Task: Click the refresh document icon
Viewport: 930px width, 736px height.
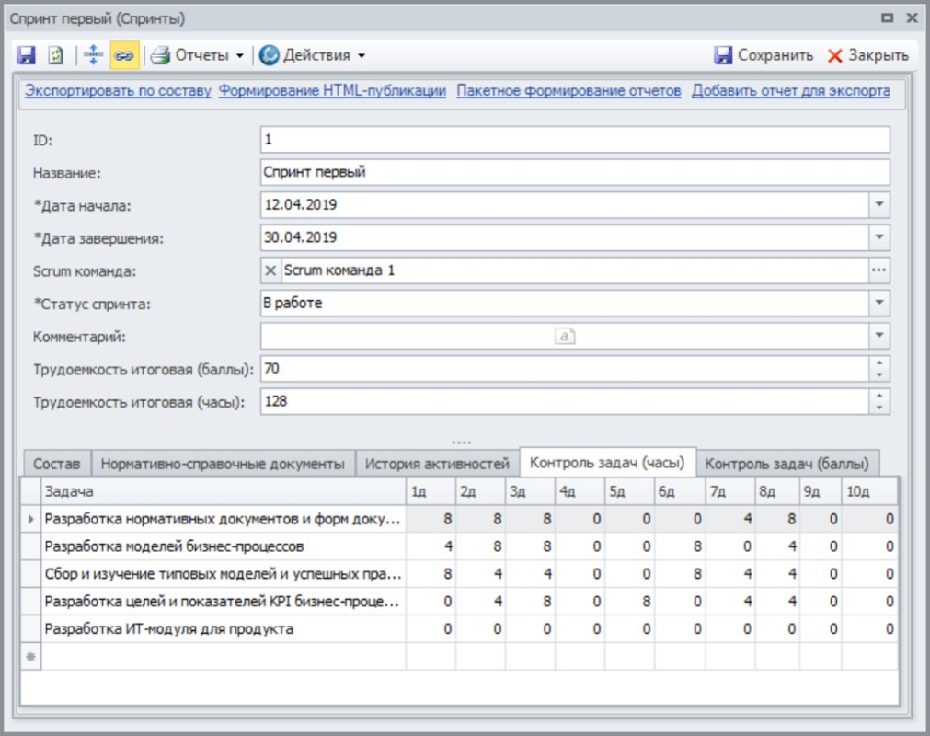Action: tap(55, 55)
